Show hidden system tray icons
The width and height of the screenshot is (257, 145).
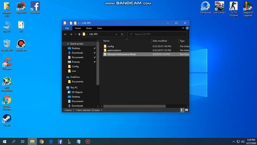tap(234, 141)
